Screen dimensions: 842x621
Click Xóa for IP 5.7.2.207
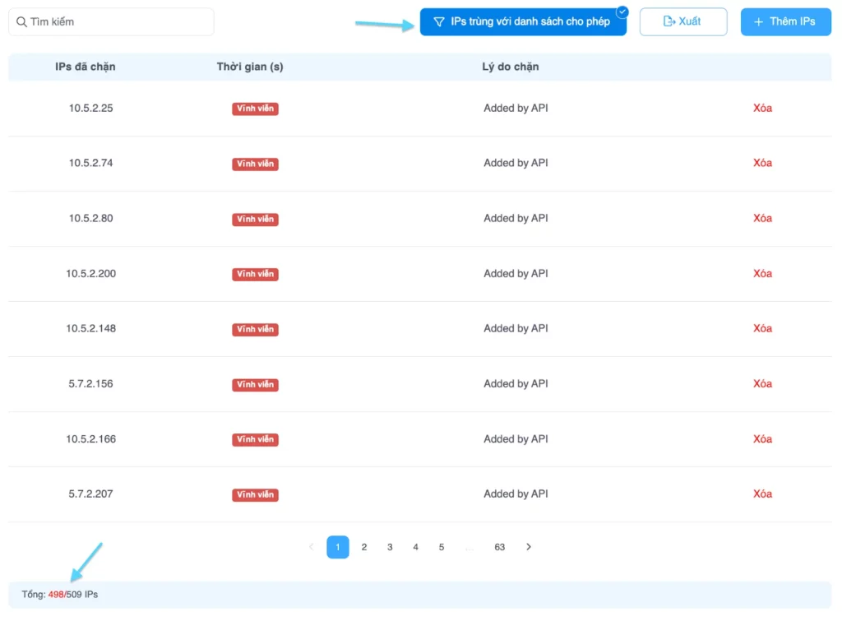click(762, 494)
